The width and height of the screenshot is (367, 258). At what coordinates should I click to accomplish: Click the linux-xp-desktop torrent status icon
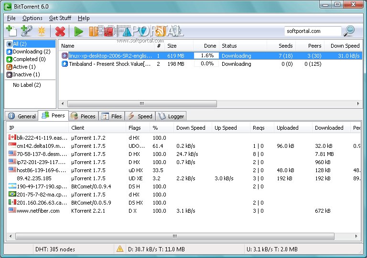coord(65,56)
